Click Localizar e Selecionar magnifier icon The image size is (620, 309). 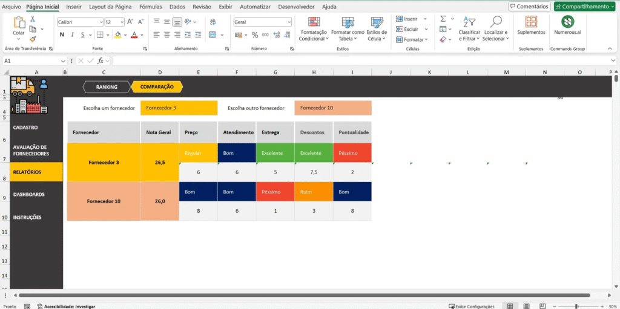click(496, 22)
